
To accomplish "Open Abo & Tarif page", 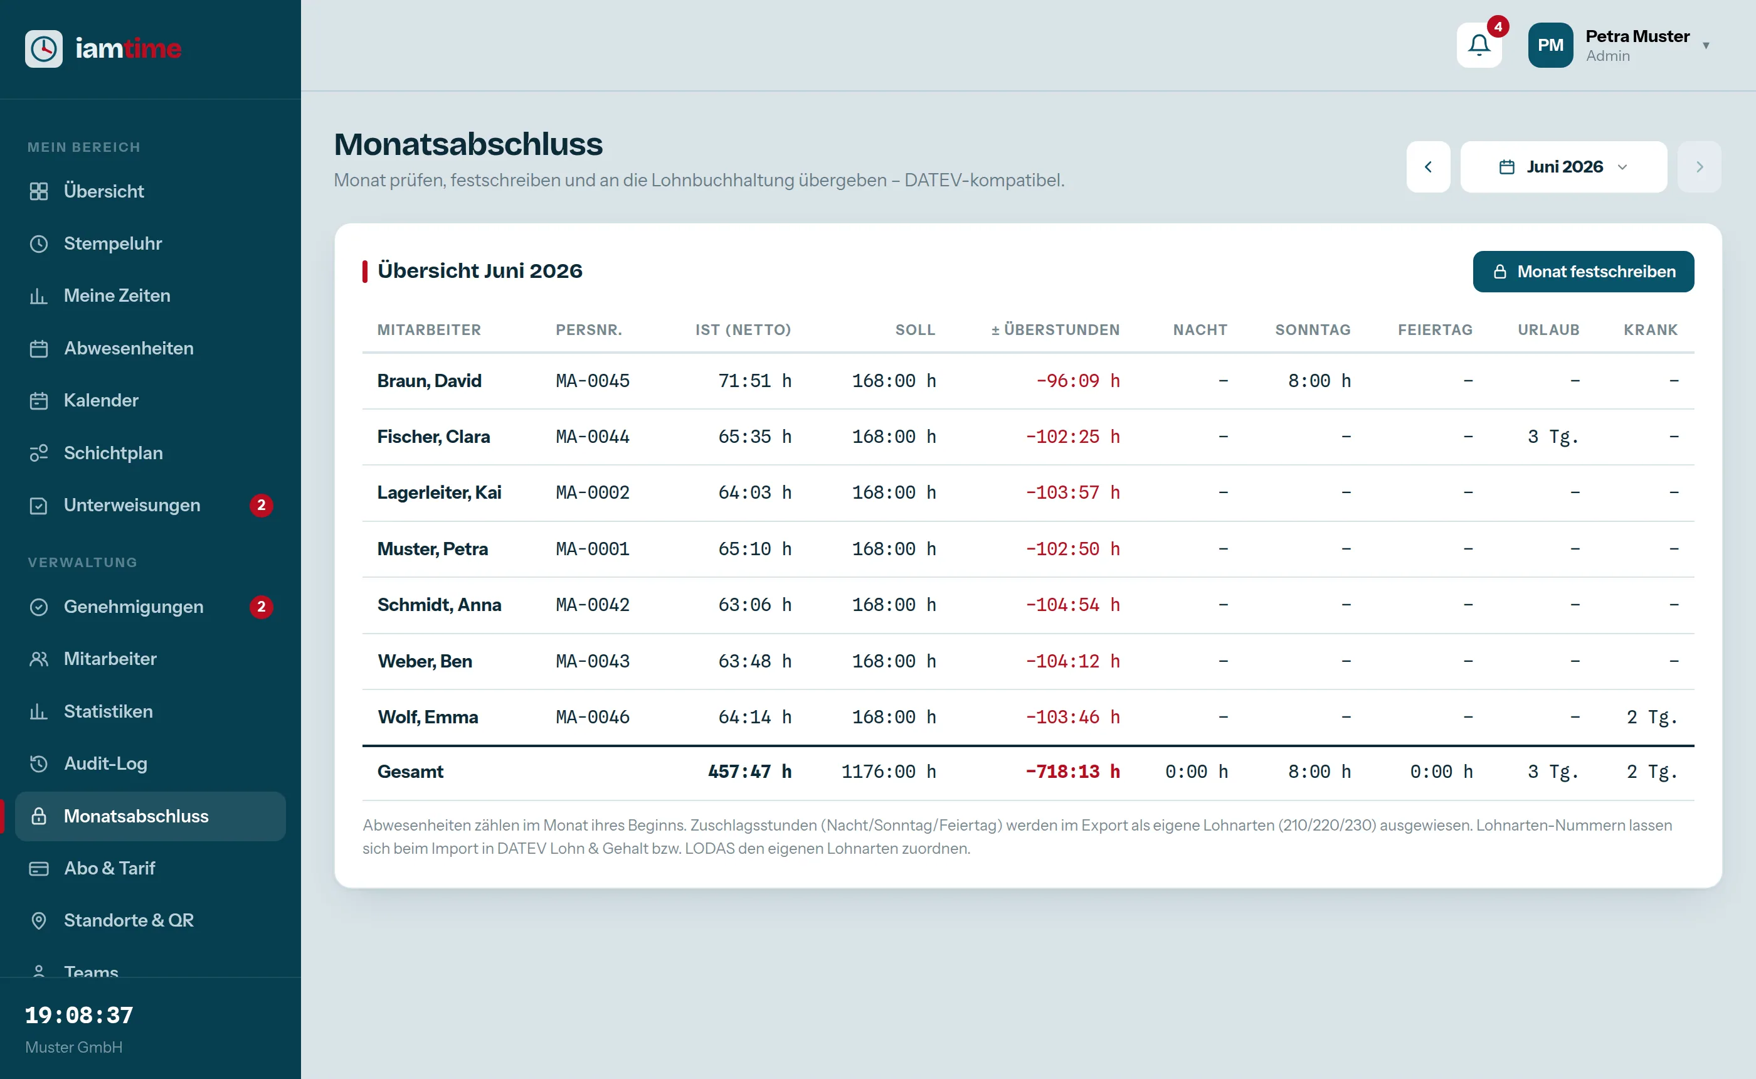I will click(150, 868).
